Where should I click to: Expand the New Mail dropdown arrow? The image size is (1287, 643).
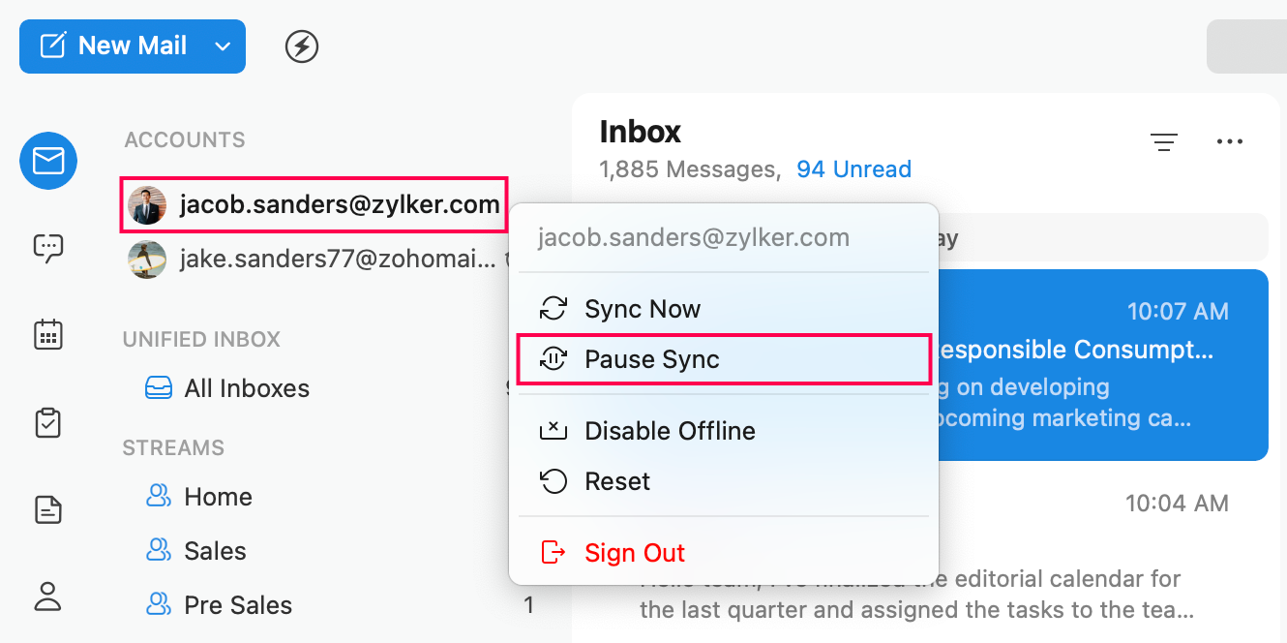pyautogui.click(x=223, y=46)
